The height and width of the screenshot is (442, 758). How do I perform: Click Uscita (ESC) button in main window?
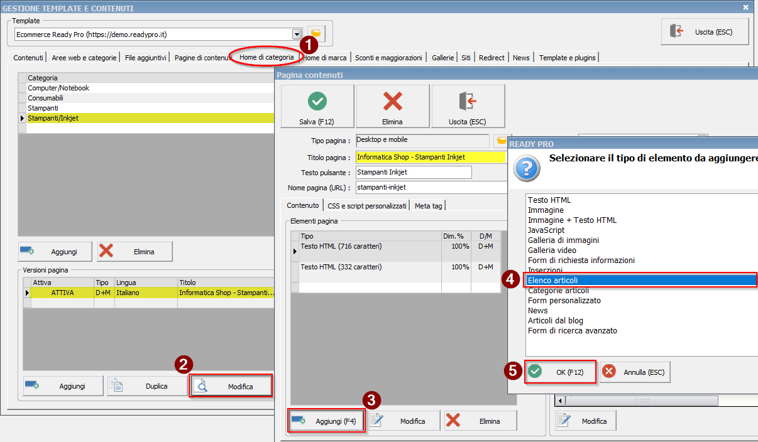(705, 31)
